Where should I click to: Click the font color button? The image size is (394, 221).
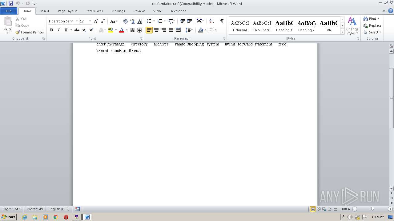click(x=122, y=30)
